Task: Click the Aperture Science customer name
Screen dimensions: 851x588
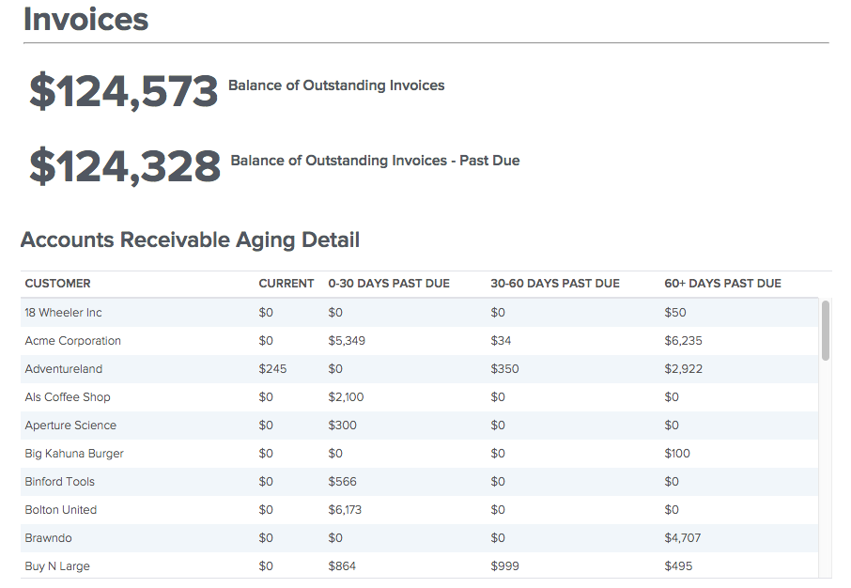Action: point(70,426)
